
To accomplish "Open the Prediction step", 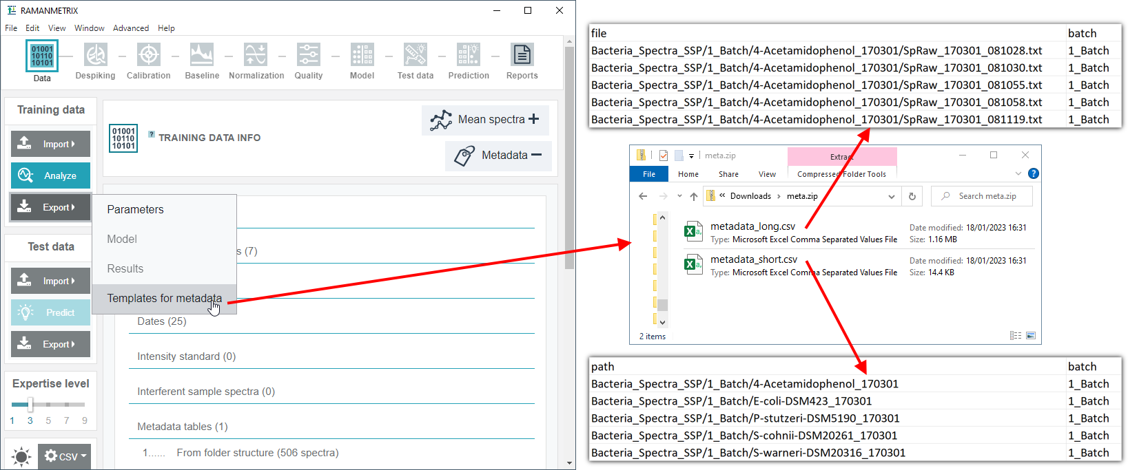I will coord(469,55).
